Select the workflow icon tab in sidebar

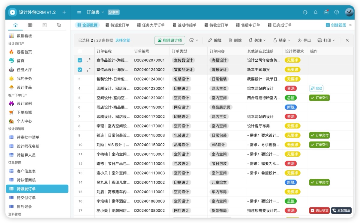pos(59,25)
